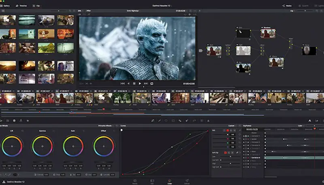Open the Sizing palette icon
Image resolution: width=324 pixels, height=185 pixels.
pos(194,121)
